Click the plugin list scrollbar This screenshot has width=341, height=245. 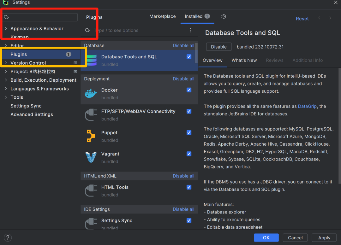tap(196, 53)
